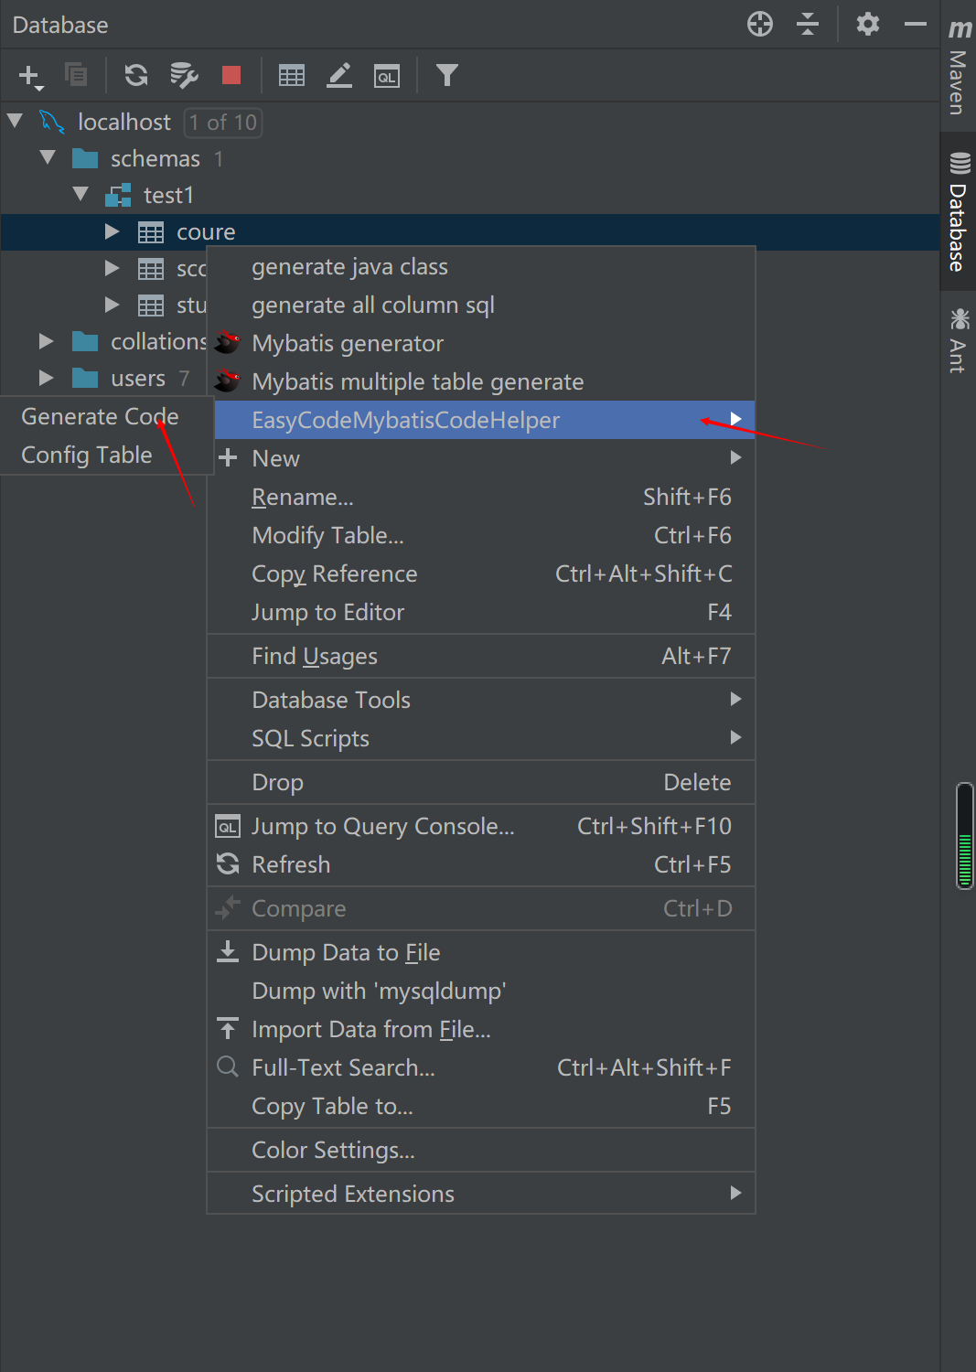The width and height of the screenshot is (976, 1372).
Task: Click the Synchronize/refresh icon in the Database toolbar
Action: click(x=135, y=75)
